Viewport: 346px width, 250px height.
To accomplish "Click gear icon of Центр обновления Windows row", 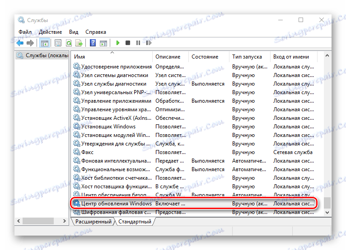I will tap(77, 203).
